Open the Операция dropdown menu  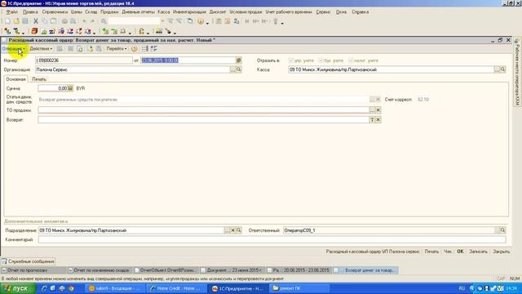click(13, 49)
